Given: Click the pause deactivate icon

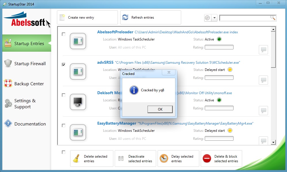Looking at the screenshot, I should point(121,159).
